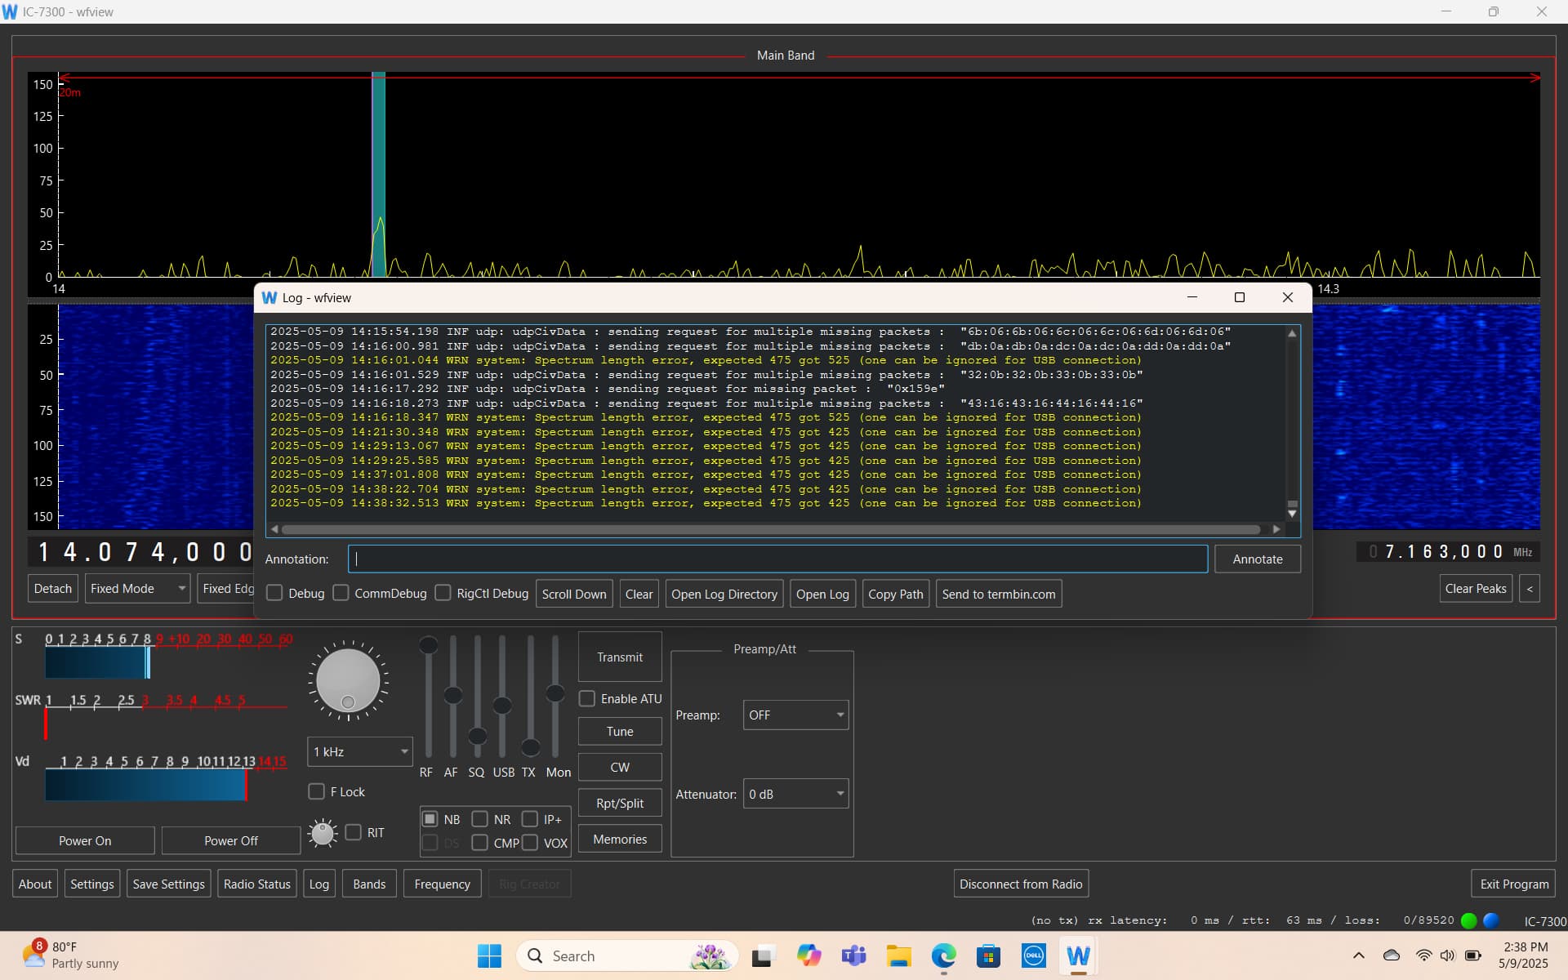1568x980 pixels.
Task: Open the Frequency entry window
Action: [442, 884]
